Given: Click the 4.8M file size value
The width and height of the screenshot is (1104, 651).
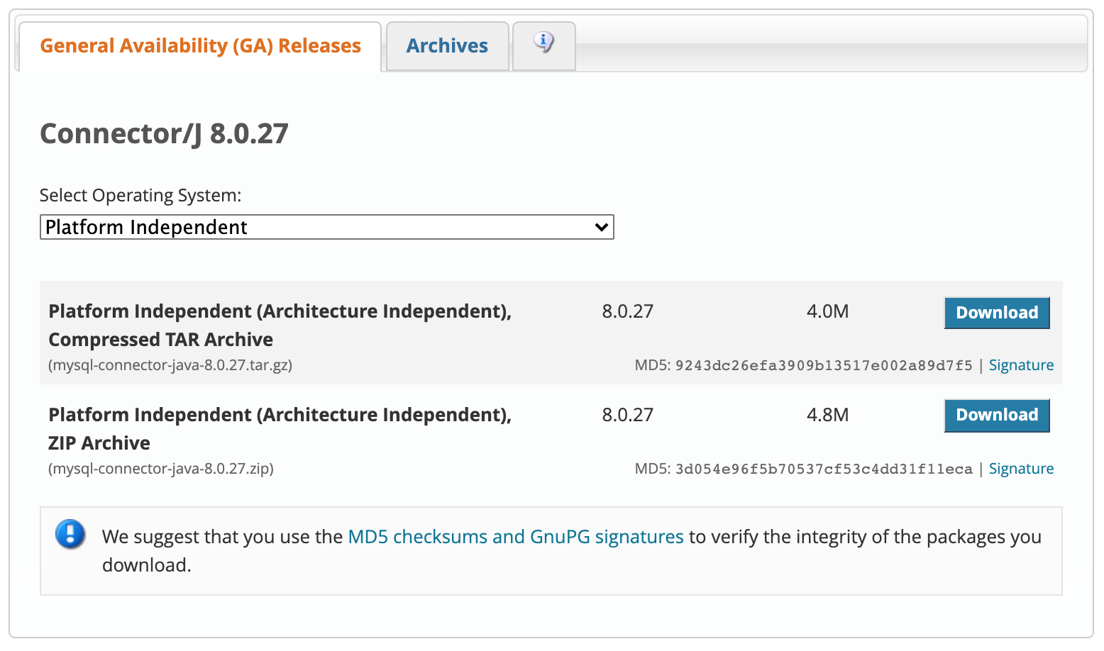Looking at the screenshot, I should tap(827, 415).
